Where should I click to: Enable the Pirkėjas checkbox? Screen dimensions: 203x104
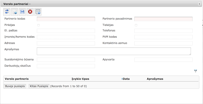(x=39, y=25)
